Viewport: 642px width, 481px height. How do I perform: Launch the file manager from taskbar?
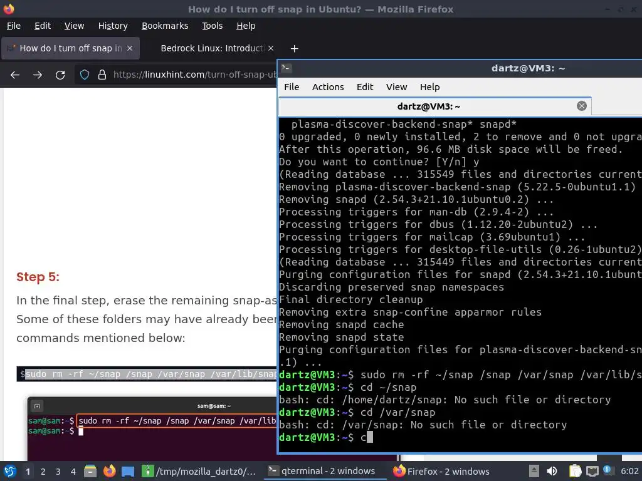[x=90, y=471]
